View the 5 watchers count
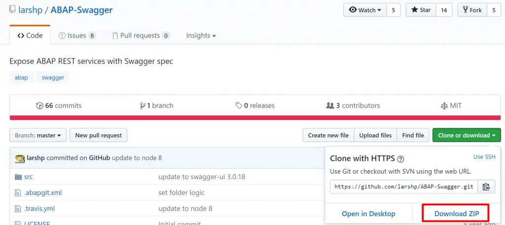Viewport: 505px width, 225px height. point(393,10)
